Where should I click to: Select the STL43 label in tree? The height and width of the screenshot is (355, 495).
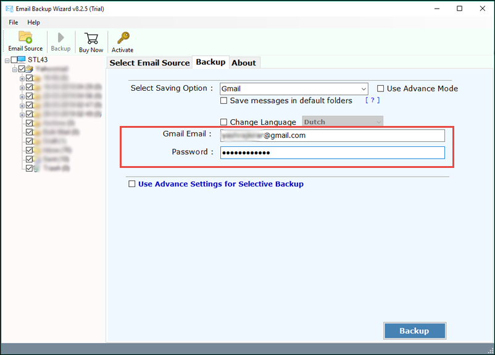38,59
